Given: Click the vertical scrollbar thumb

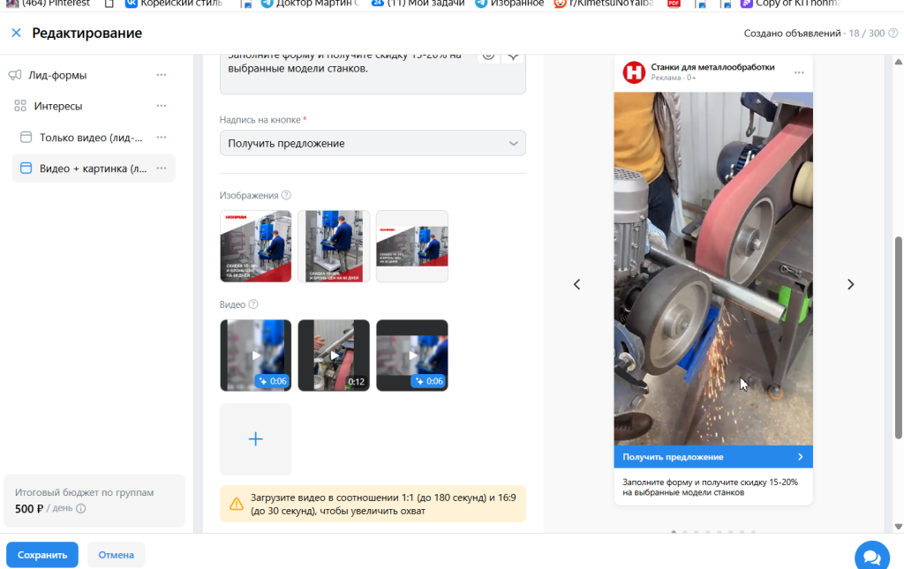Looking at the screenshot, I should pos(898,338).
